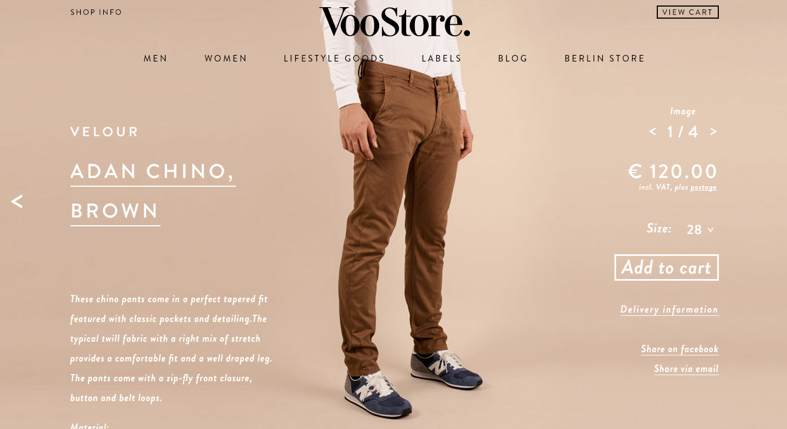The height and width of the screenshot is (429, 787).
Task: Open the Women menu
Action: [x=226, y=58]
